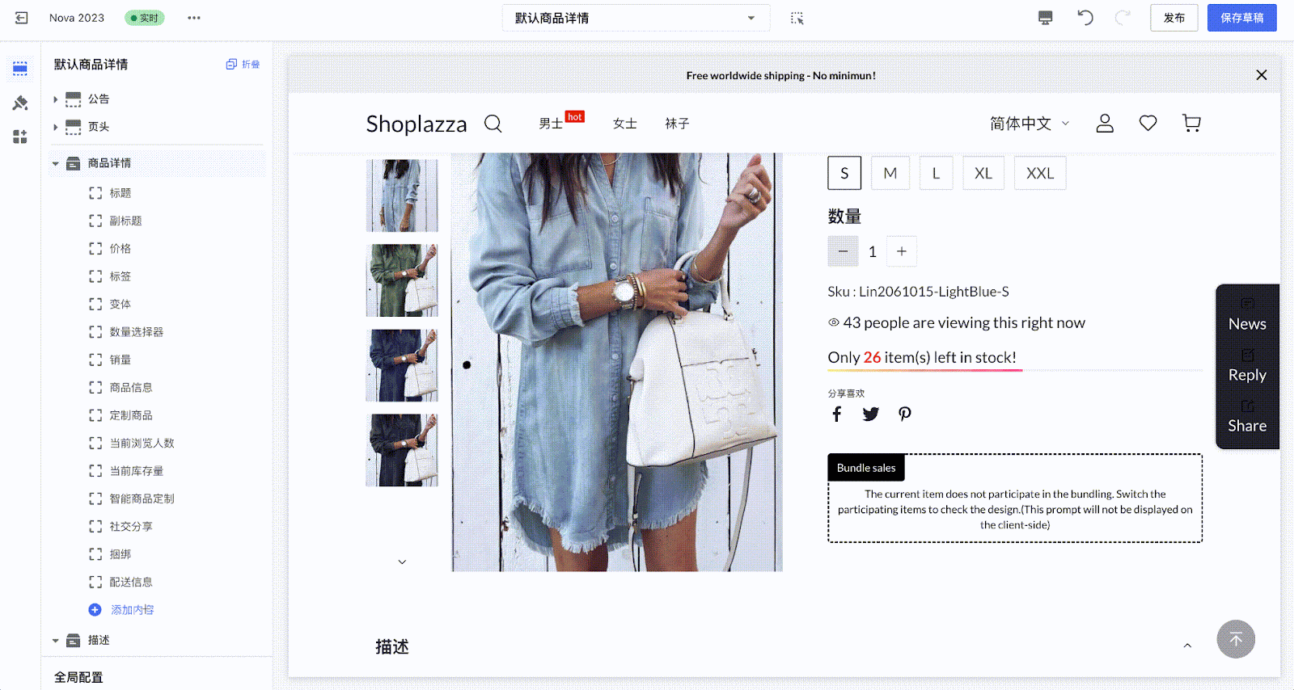
Task: Click the Shoplazza store logo
Action: [417, 124]
